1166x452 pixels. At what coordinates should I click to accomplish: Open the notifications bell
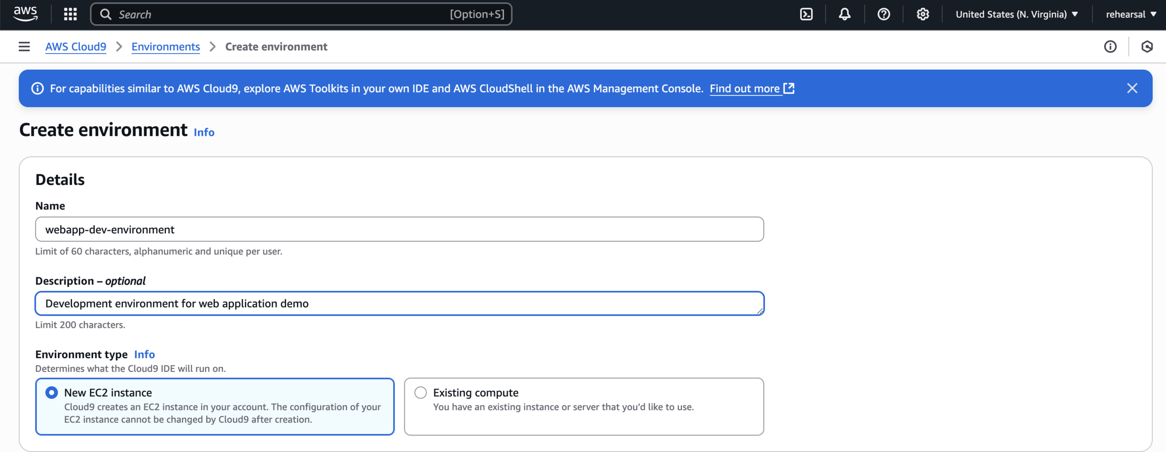(x=845, y=14)
